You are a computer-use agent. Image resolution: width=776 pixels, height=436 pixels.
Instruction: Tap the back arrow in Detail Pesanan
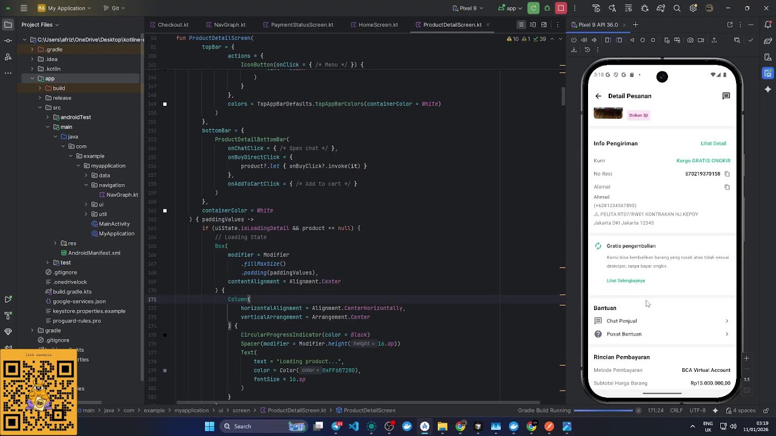pos(598,96)
